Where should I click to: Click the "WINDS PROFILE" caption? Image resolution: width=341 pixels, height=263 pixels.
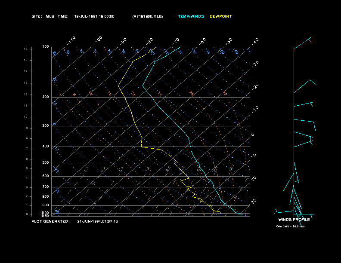[294, 220]
